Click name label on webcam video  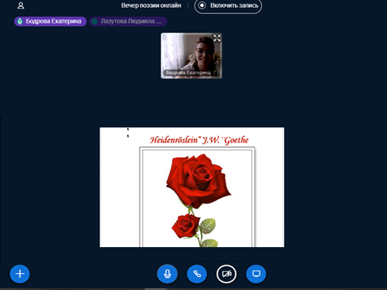click(x=188, y=72)
